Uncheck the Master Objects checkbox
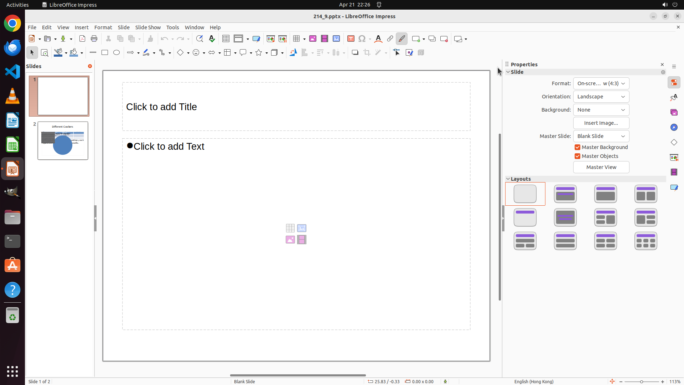This screenshot has height=385, width=684. point(577,156)
